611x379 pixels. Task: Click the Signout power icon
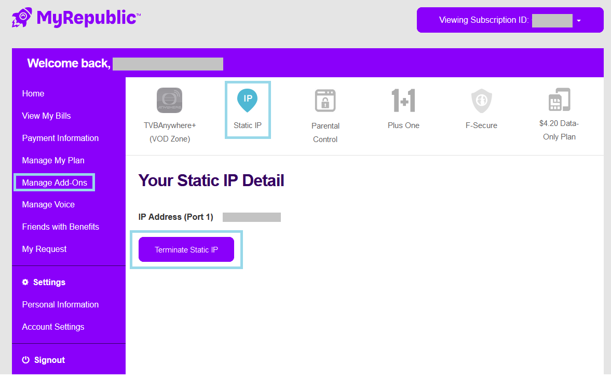26,360
